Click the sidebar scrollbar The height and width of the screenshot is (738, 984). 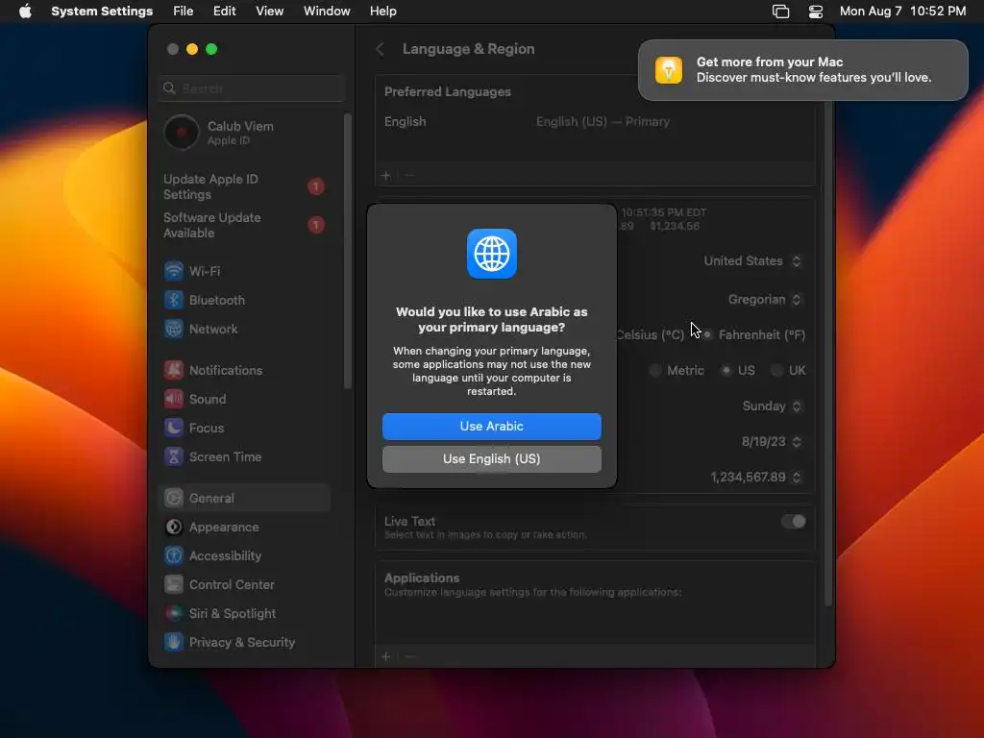click(x=348, y=251)
